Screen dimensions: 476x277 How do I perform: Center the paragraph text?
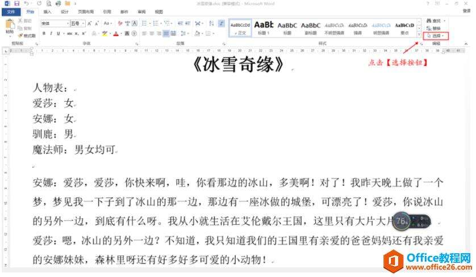[x=152, y=33]
